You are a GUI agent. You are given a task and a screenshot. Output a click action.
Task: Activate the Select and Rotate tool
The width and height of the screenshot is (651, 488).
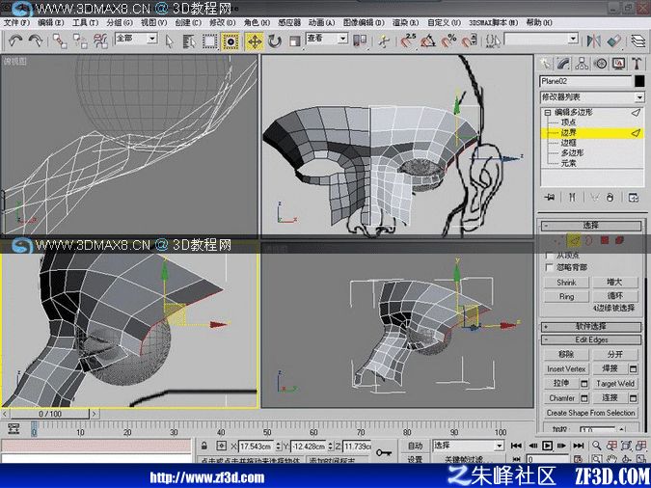click(x=275, y=41)
